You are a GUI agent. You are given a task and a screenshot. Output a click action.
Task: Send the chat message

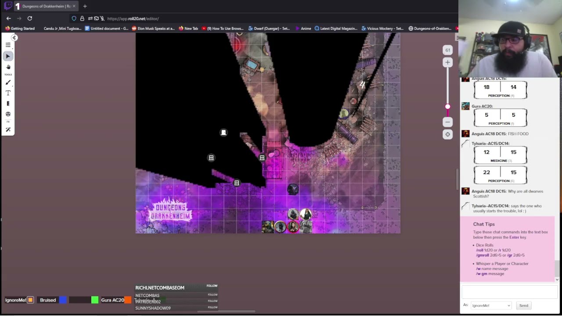coord(524,305)
